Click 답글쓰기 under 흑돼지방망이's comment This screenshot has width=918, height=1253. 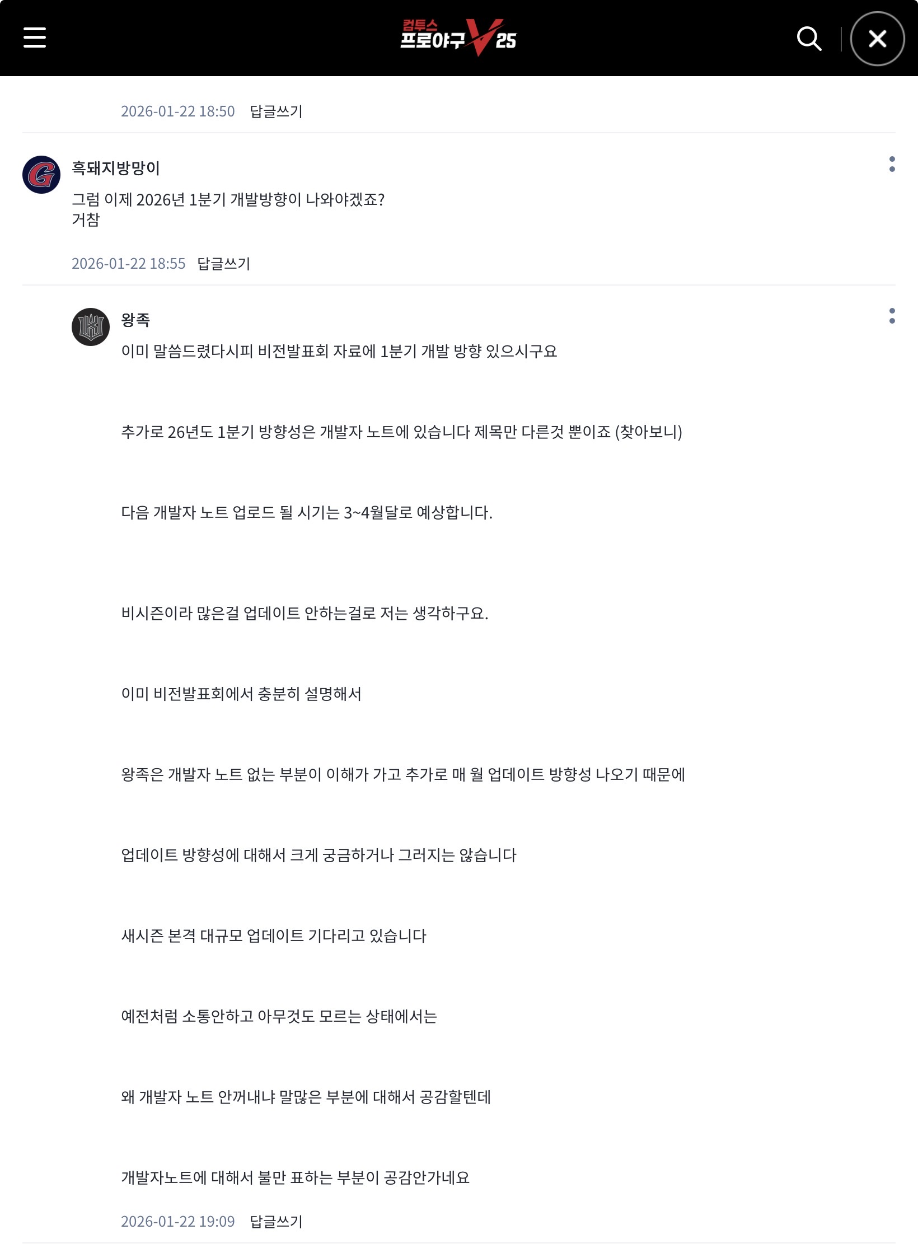pyautogui.click(x=224, y=264)
